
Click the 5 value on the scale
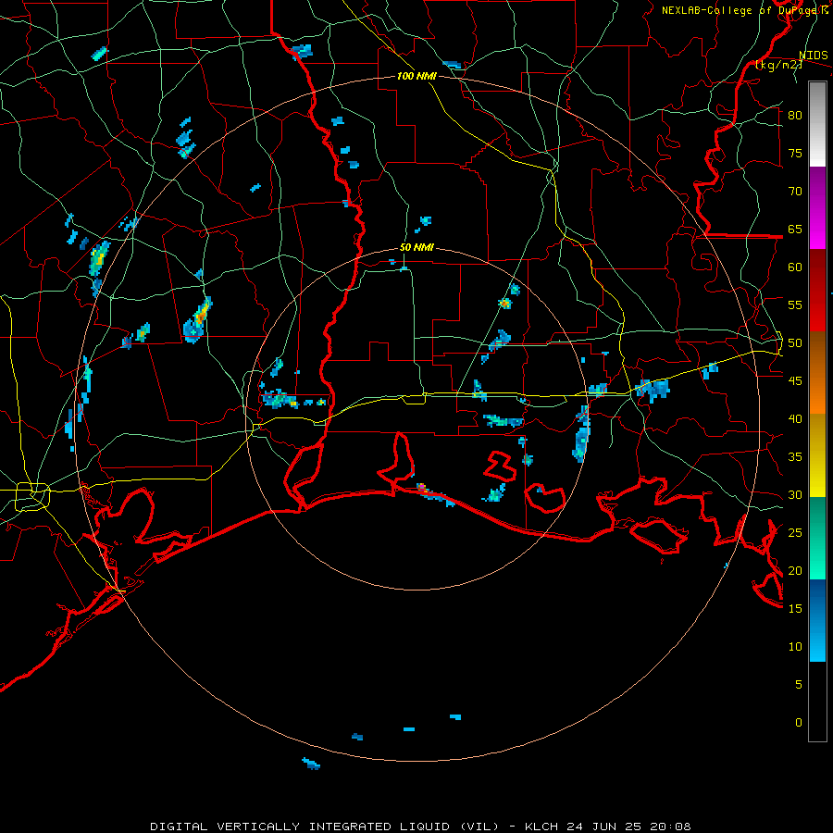799,685
